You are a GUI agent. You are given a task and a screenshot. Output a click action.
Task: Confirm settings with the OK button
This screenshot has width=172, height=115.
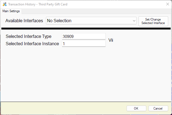(136, 109)
